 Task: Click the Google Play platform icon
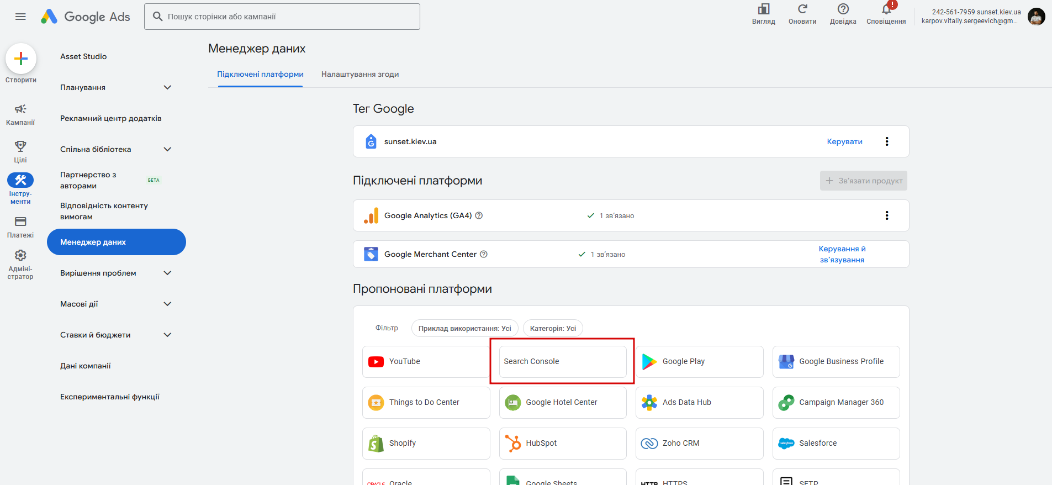coord(649,362)
